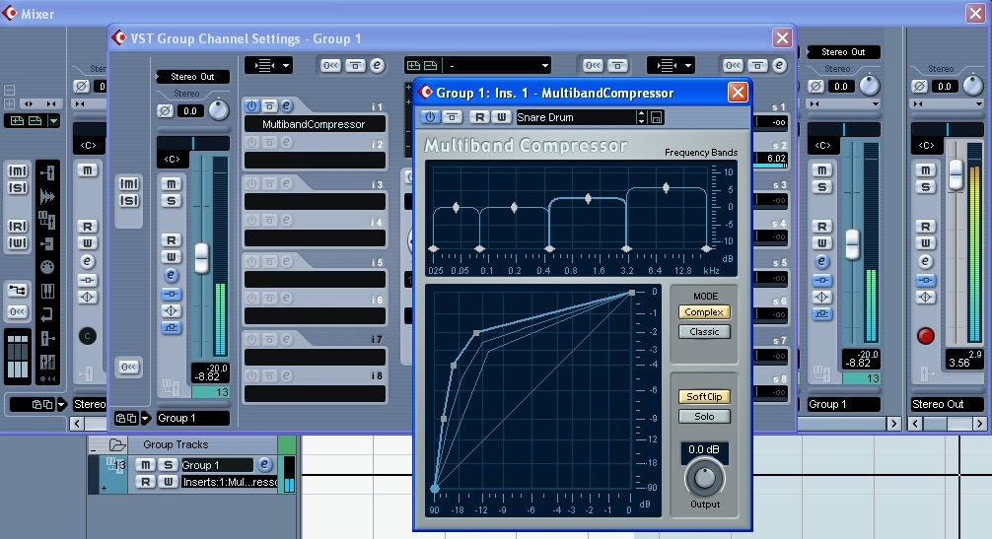The image size is (992, 539).
Task: Open editor for Group 1 Mixer channel
Action: (821, 261)
